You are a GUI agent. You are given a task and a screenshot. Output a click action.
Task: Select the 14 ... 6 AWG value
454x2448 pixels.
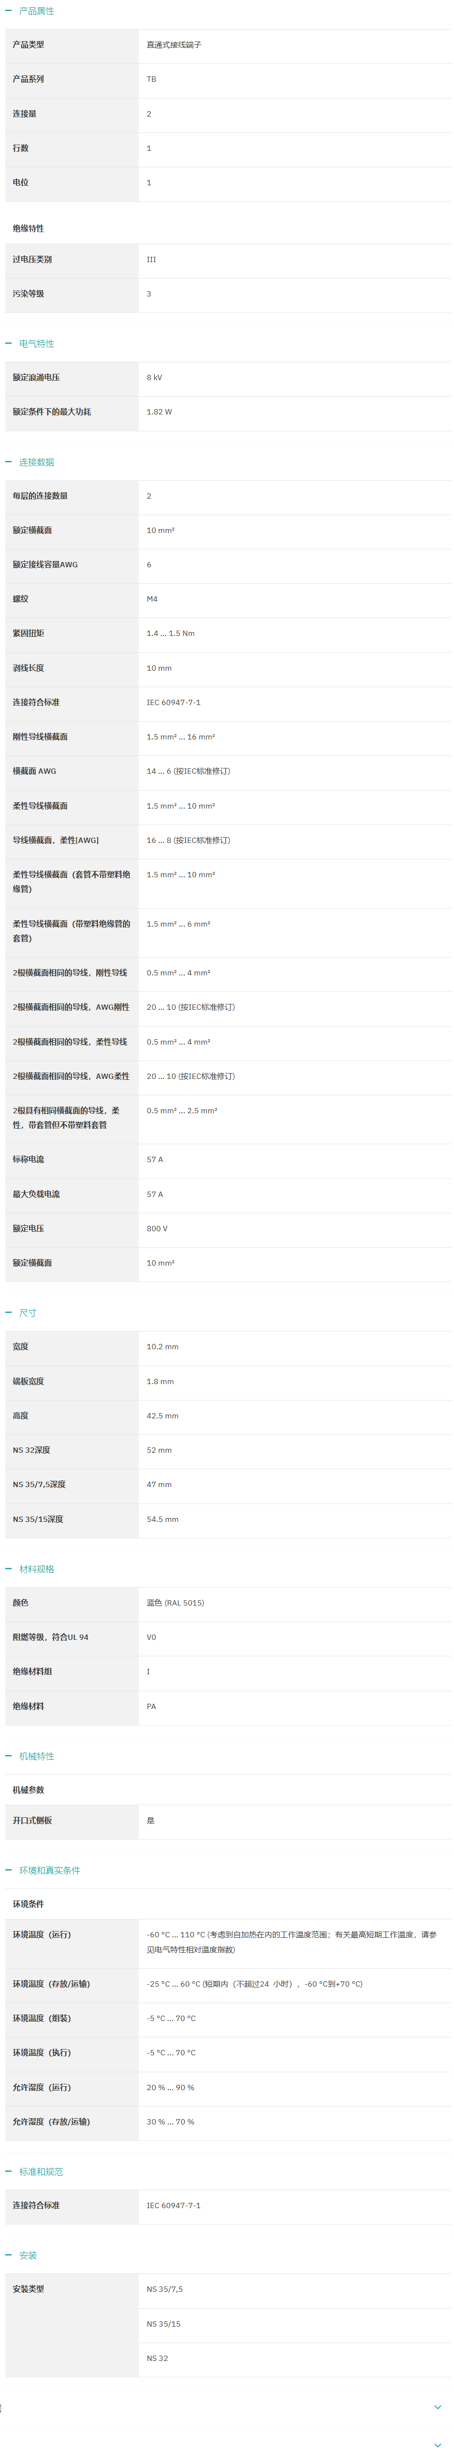188,771
